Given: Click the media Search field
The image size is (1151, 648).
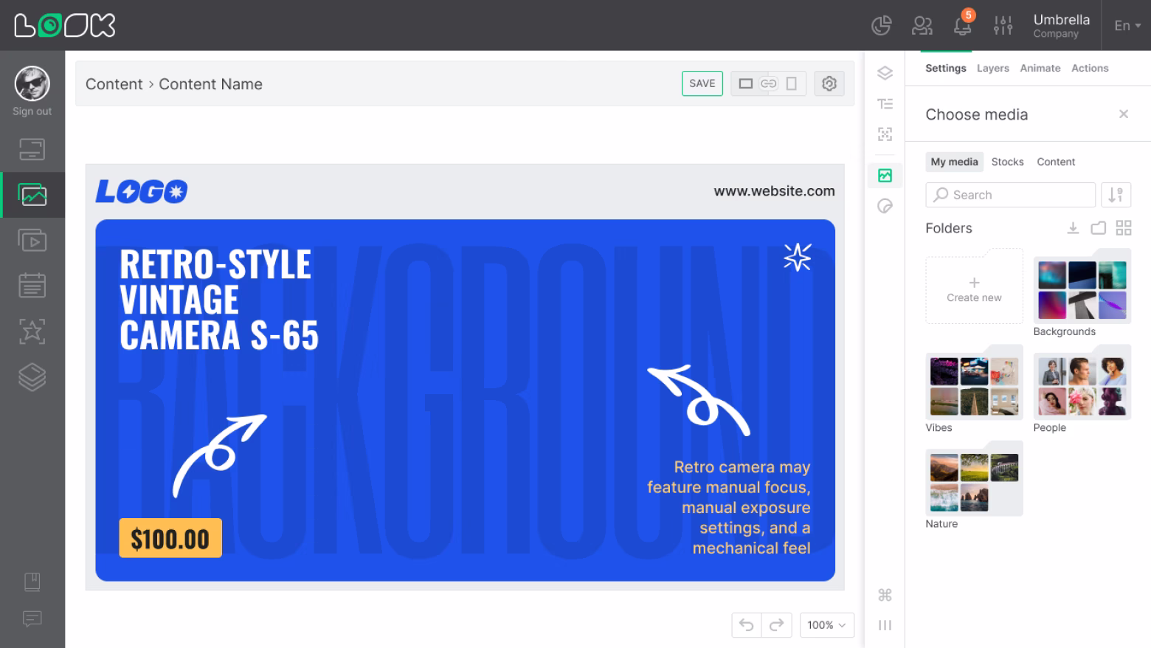Looking at the screenshot, I should [1010, 195].
